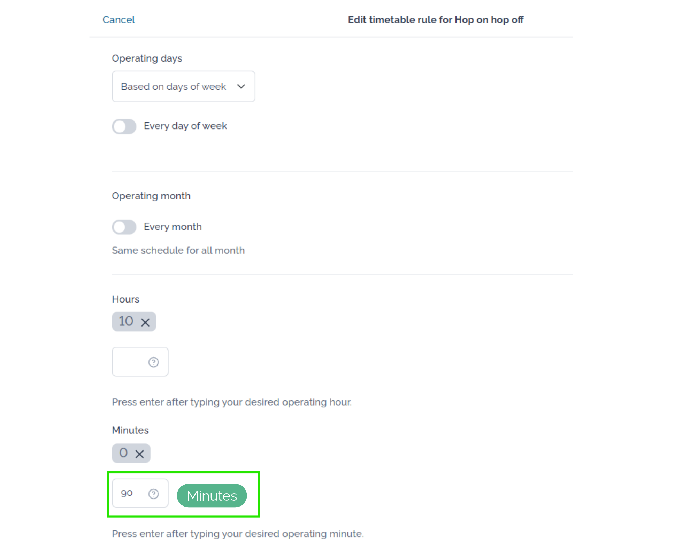Remove the 10 hour tag
Screen dimensions: 697x557
tap(145, 322)
